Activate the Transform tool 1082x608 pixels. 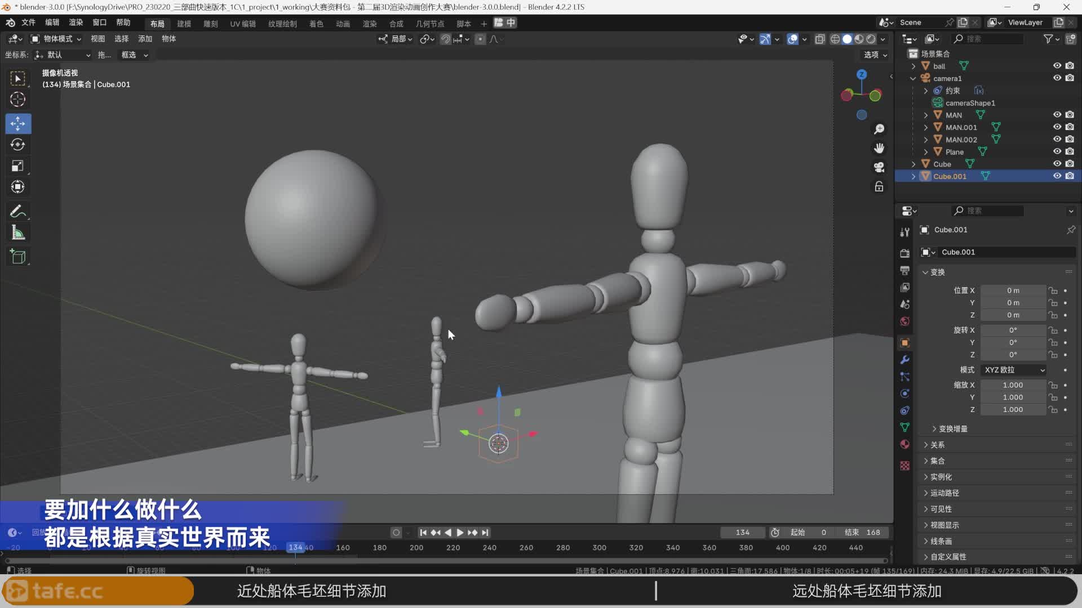pyautogui.click(x=18, y=187)
